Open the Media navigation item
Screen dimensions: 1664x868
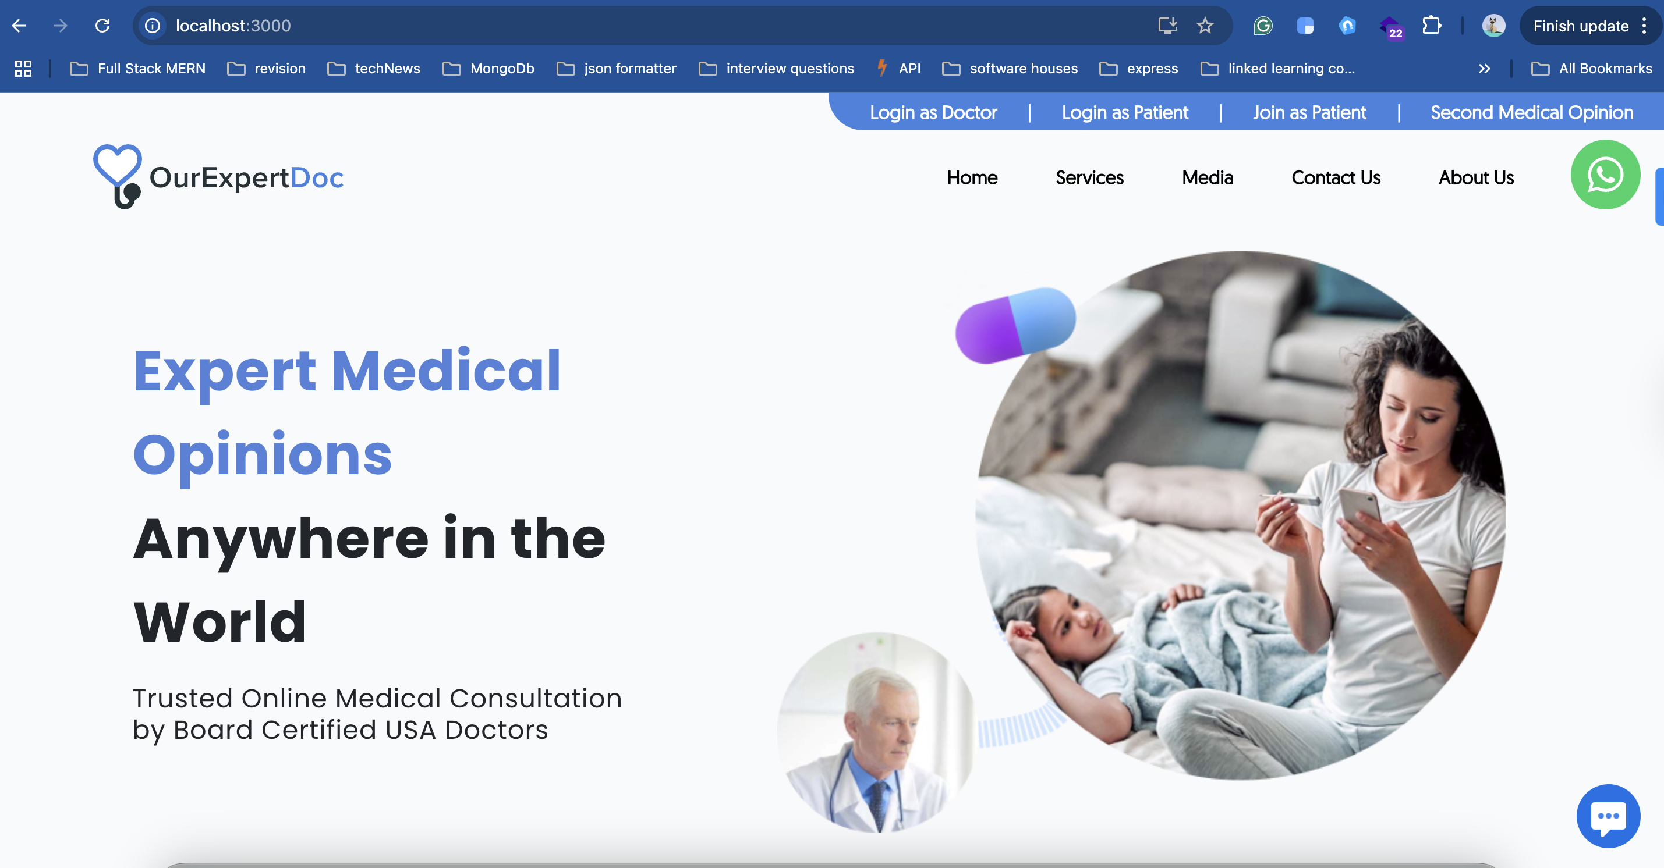[x=1206, y=177]
